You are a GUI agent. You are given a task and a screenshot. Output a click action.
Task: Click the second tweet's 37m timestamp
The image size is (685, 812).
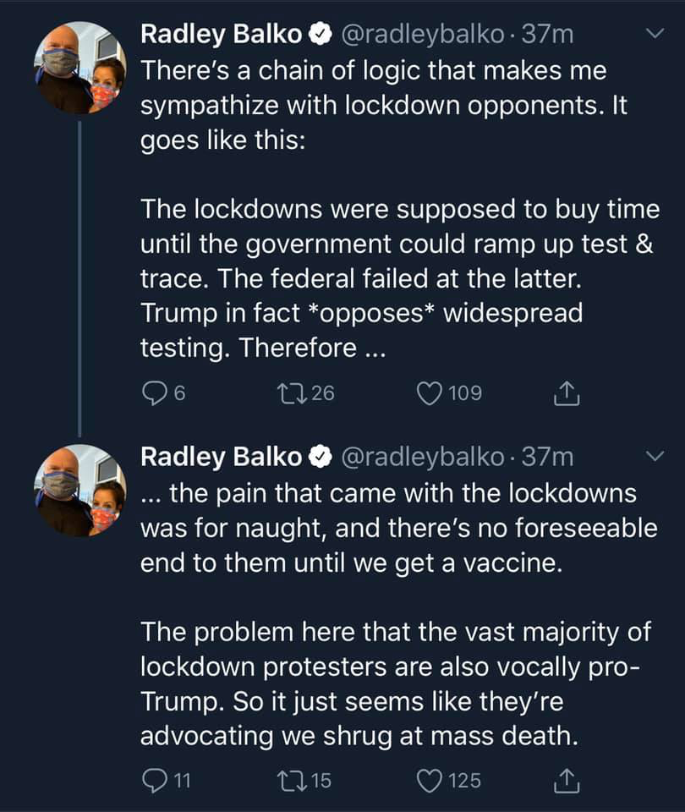(548, 458)
